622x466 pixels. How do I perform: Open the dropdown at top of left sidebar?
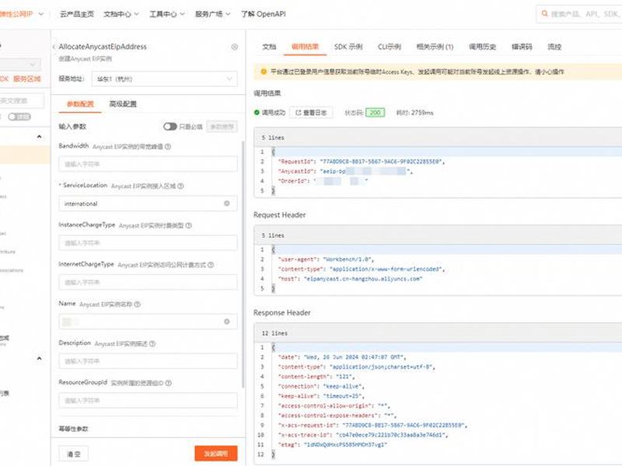pyautogui.click(x=20, y=64)
